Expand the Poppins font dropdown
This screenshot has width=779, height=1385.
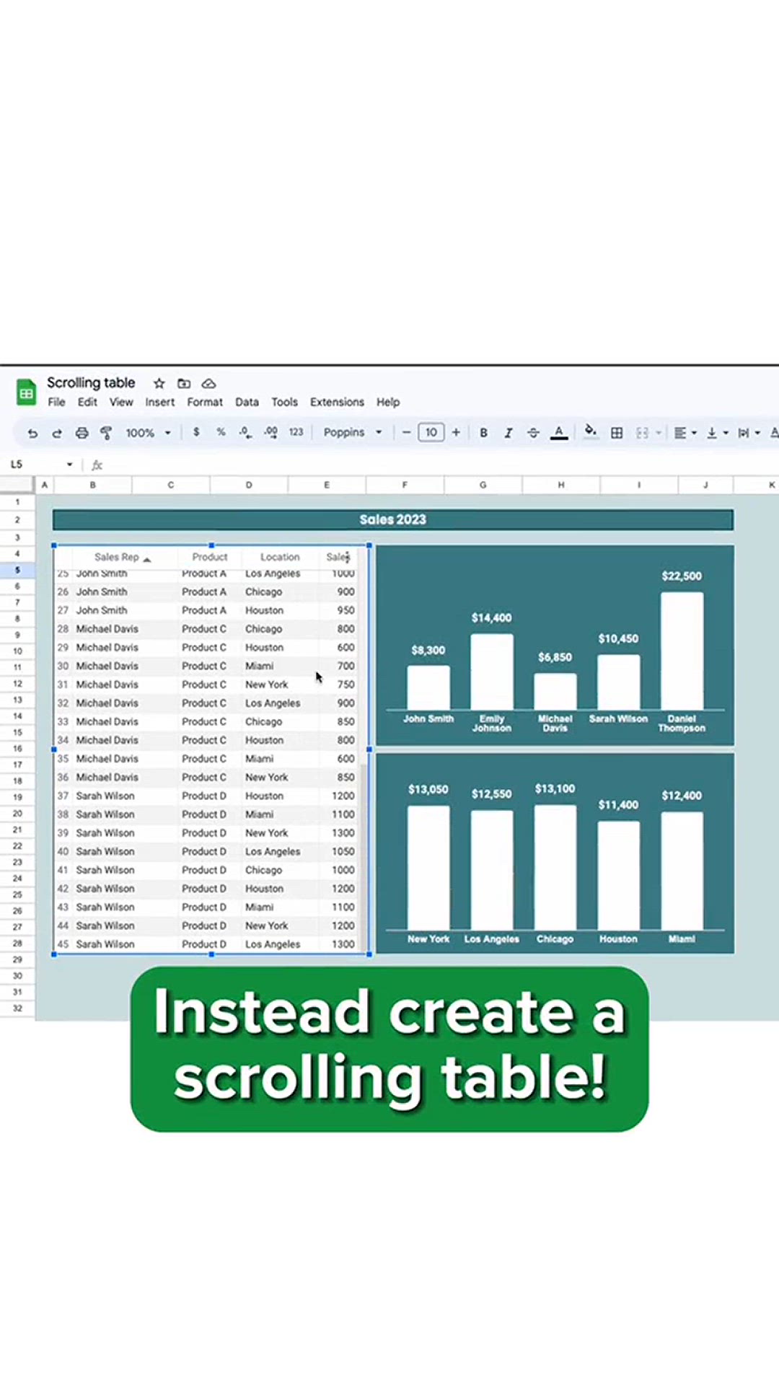(352, 433)
